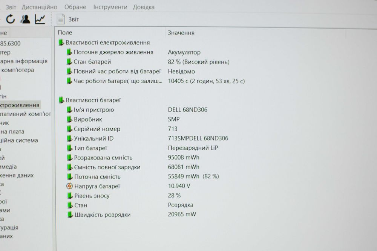The width and height of the screenshot is (377, 251).
Task: Select the DELL 68ND306 device name value
Action: [x=187, y=110]
